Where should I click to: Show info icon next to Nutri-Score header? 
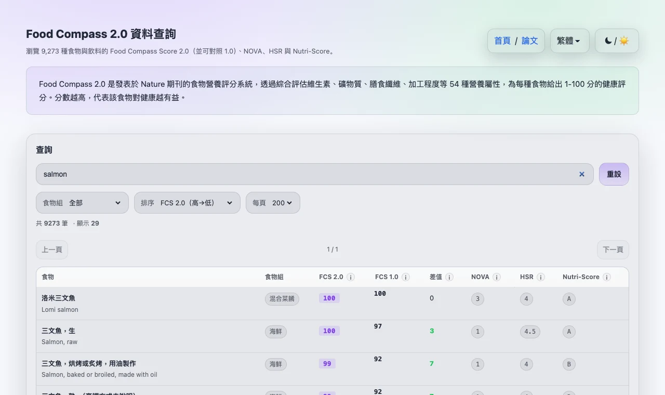pos(607,277)
